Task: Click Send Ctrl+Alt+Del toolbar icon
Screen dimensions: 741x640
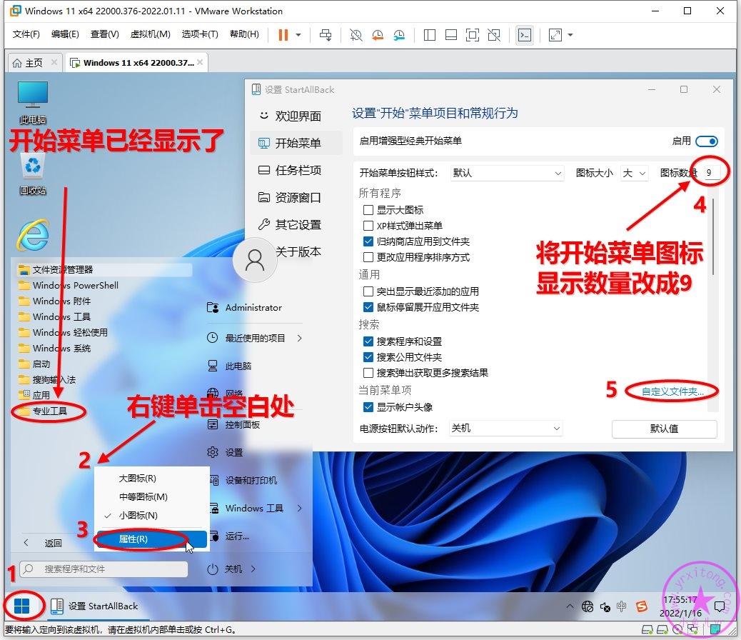Action: 326,35
